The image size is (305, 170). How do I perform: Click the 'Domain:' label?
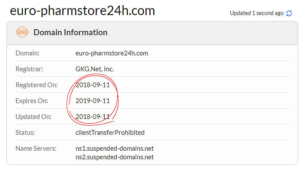click(27, 53)
